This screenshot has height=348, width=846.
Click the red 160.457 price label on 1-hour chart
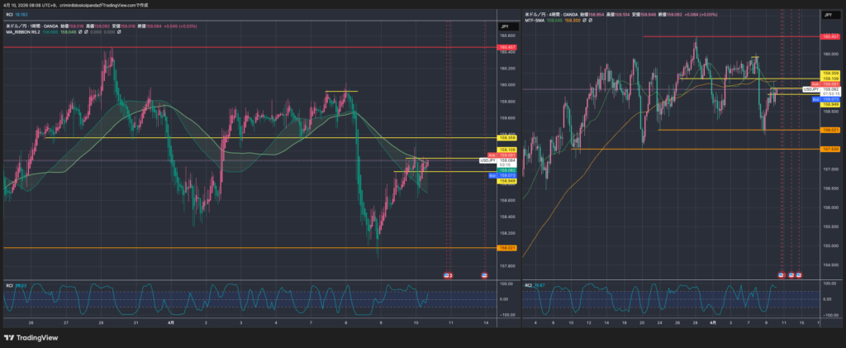(x=506, y=48)
